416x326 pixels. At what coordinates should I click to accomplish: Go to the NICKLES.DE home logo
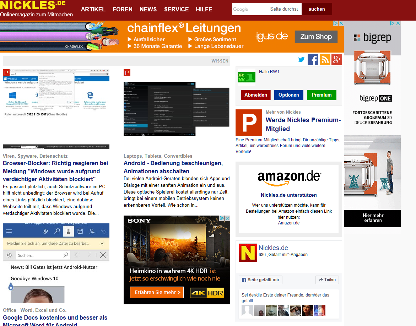33,5
